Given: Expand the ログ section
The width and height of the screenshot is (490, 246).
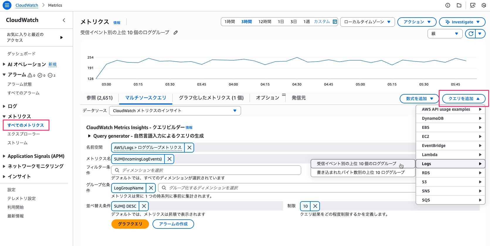Looking at the screenshot, I should point(4,106).
